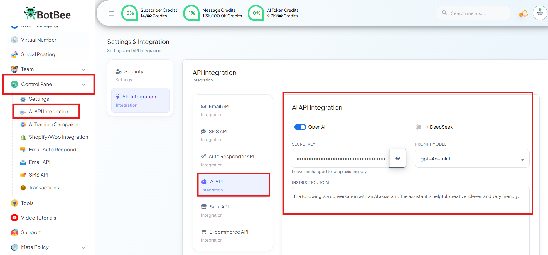Click the BotBee logo
The image size is (548, 255).
[47, 13]
